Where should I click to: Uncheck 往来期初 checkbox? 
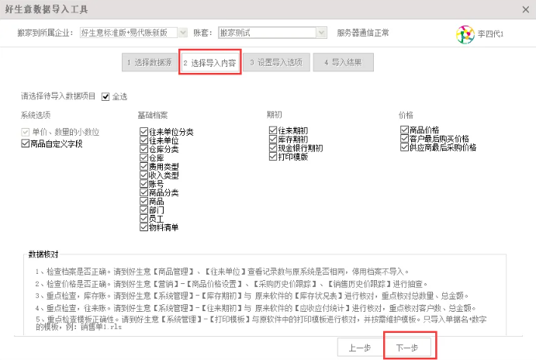pos(273,130)
